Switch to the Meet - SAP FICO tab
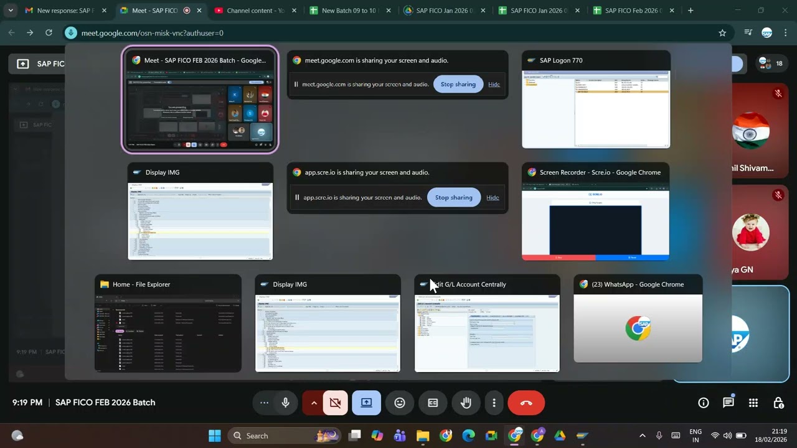The height and width of the screenshot is (448, 797). coord(160,11)
